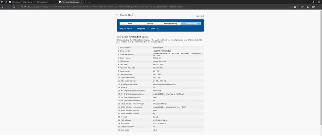Viewport: 322px width, 136px height.
Task: Click the BT Home Hub 5 title
Action: click(x=126, y=15)
